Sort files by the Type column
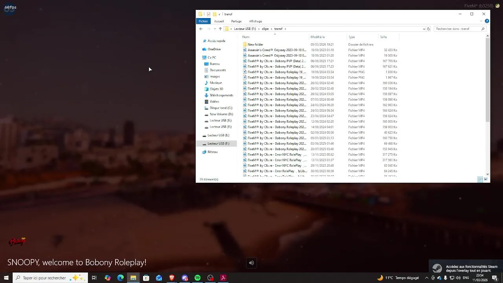Viewport: 503px width, 283px height. pos(362,37)
